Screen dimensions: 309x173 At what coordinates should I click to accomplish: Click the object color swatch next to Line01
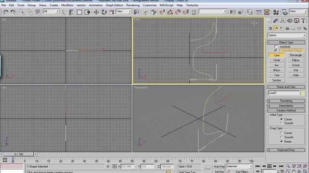(303, 93)
